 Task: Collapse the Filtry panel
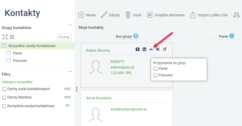pyautogui.click(x=70, y=71)
